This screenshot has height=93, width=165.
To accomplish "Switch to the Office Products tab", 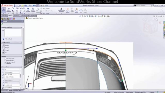I will [31, 16].
